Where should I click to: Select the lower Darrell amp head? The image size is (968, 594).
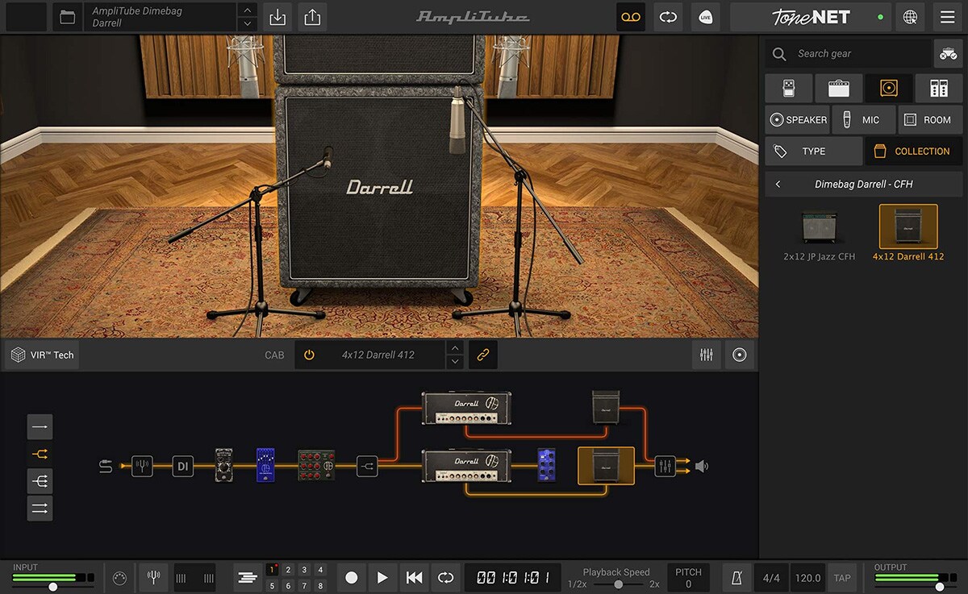466,466
